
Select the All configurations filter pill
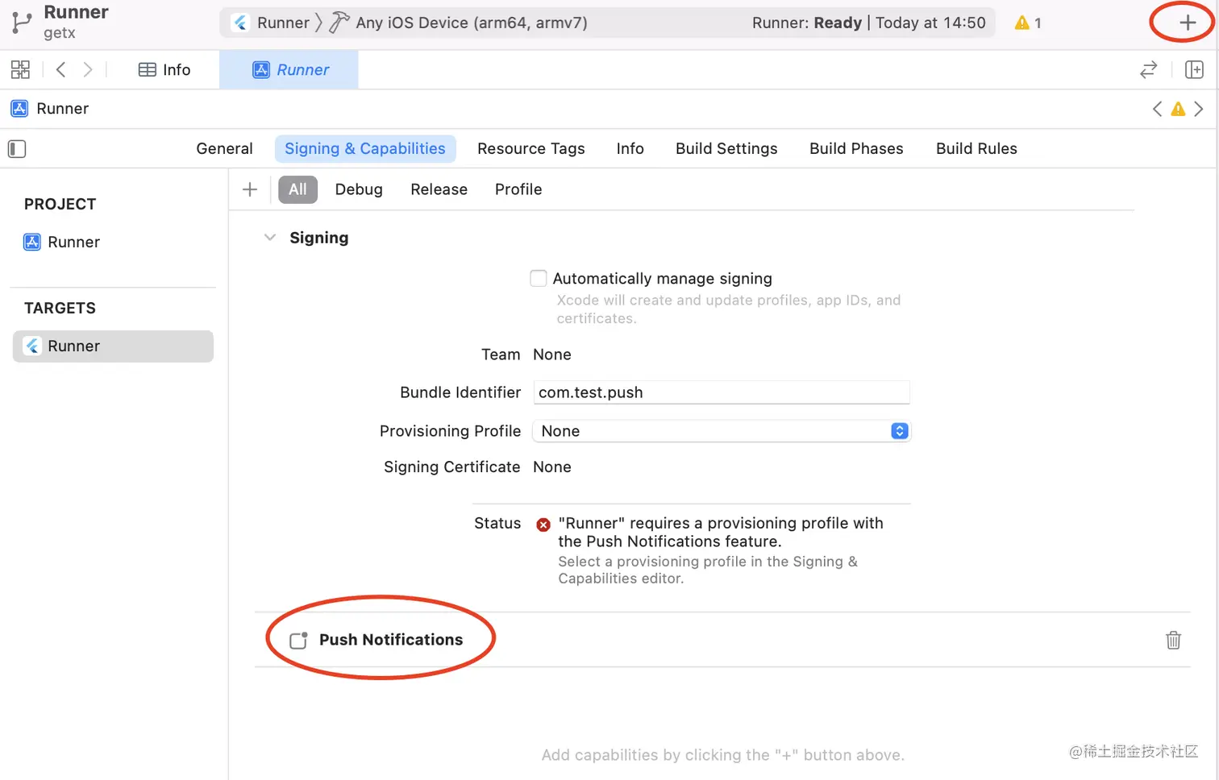297,189
